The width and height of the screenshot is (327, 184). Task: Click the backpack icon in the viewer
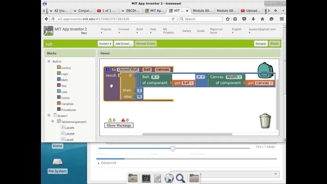pyautogui.click(x=265, y=70)
